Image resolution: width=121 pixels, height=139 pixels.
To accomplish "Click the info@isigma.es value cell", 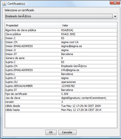I will coord(89,70).
